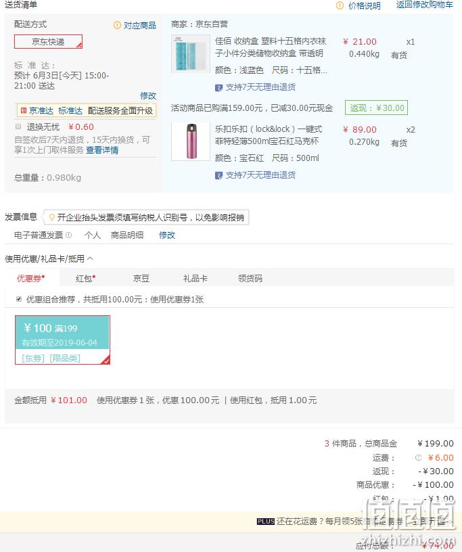This screenshot has width=462, height=552.
Task: Click 修改 link next to invoice info
Action: [167, 235]
